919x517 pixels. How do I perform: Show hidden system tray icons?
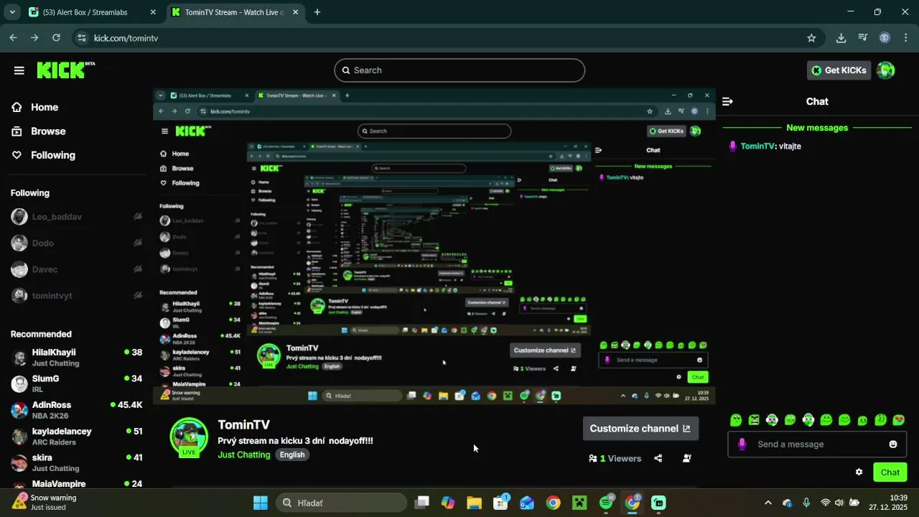tap(768, 503)
